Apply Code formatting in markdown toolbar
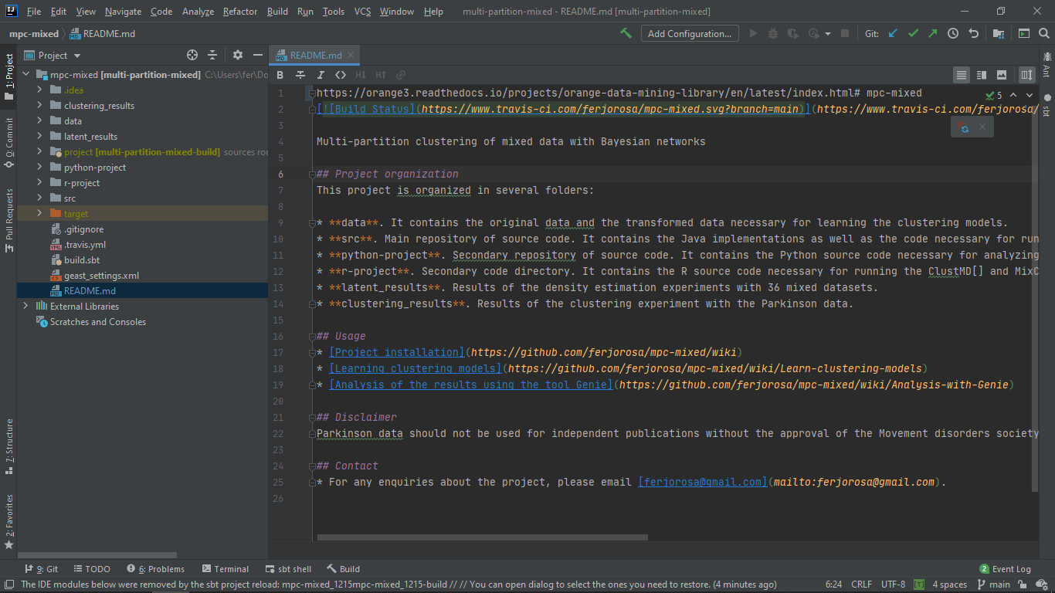The height and width of the screenshot is (593, 1055). [x=341, y=75]
